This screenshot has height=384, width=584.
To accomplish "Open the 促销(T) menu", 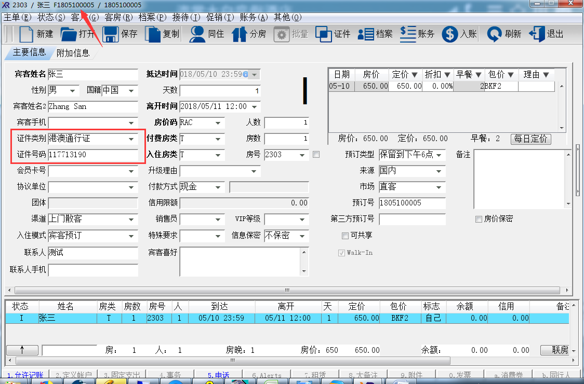I will coord(220,18).
